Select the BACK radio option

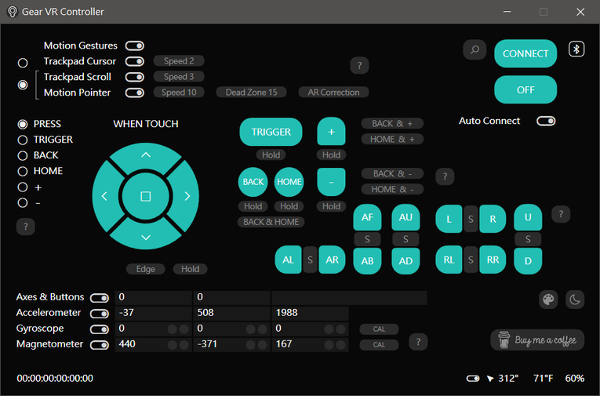[23, 156]
